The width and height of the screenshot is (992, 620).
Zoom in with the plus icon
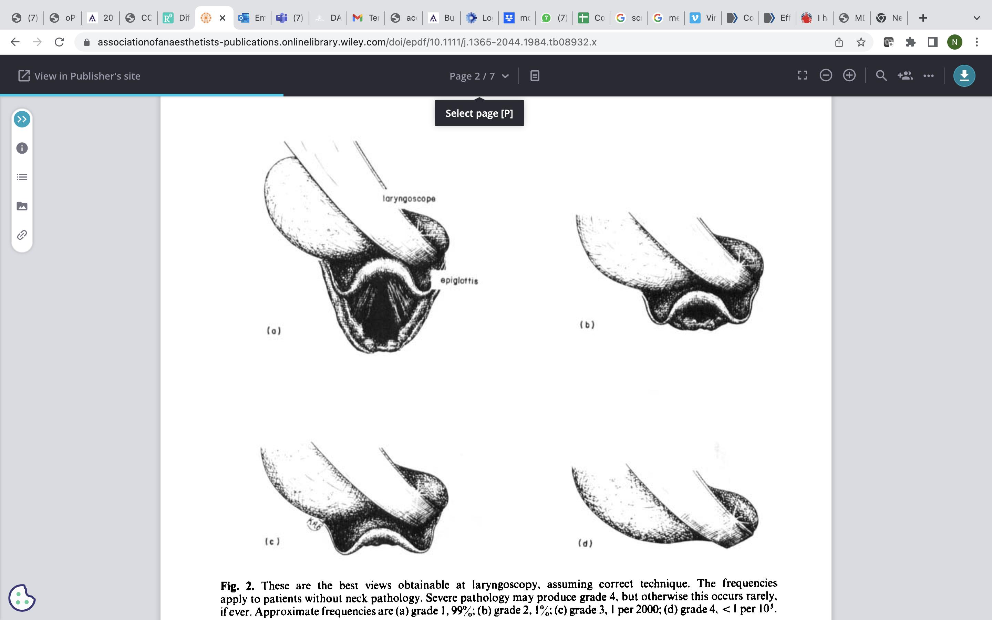coord(849,75)
